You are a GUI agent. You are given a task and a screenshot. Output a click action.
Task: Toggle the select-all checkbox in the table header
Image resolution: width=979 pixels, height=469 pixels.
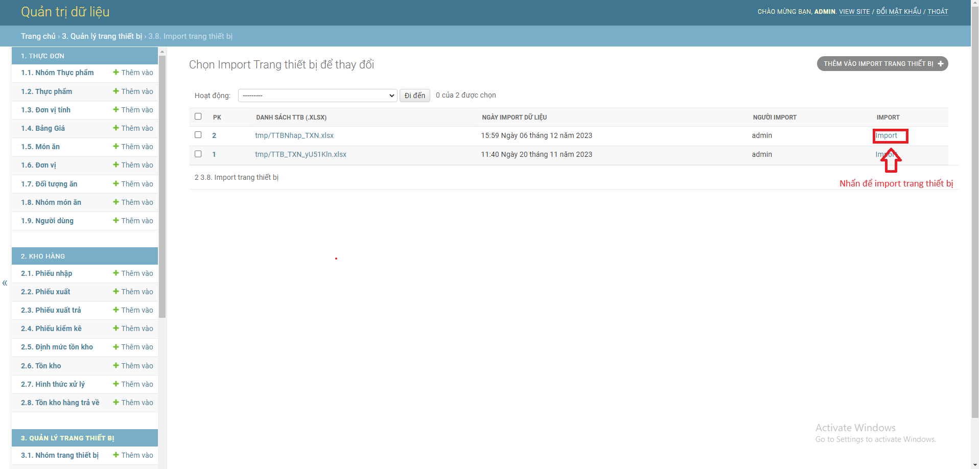(198, 116)
